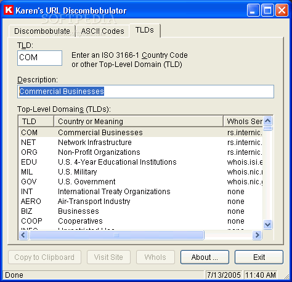The image size is (292, 282).
Task: Click the WhoIs button
Action: click(x=155, y=257)
